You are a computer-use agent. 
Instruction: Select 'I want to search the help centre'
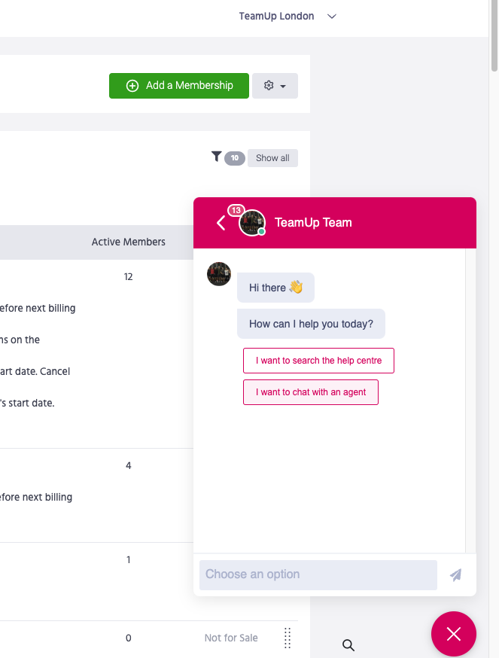point(318,361)
